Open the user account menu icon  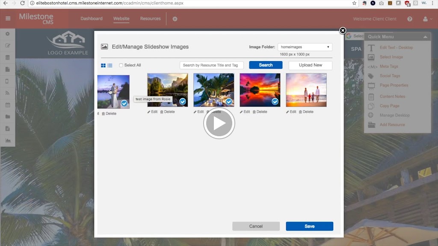click(427, 19)
